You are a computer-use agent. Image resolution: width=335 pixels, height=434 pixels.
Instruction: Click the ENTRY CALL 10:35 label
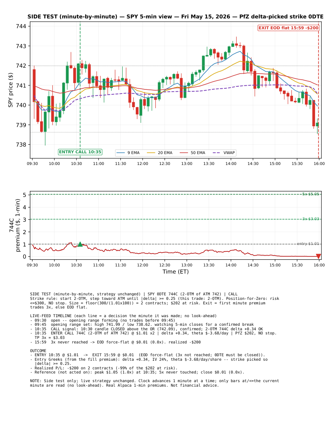click(80, 152)
